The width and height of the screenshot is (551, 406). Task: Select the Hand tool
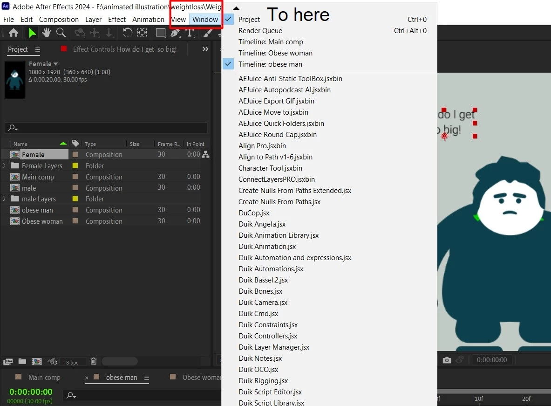click(x=47, y=33)
